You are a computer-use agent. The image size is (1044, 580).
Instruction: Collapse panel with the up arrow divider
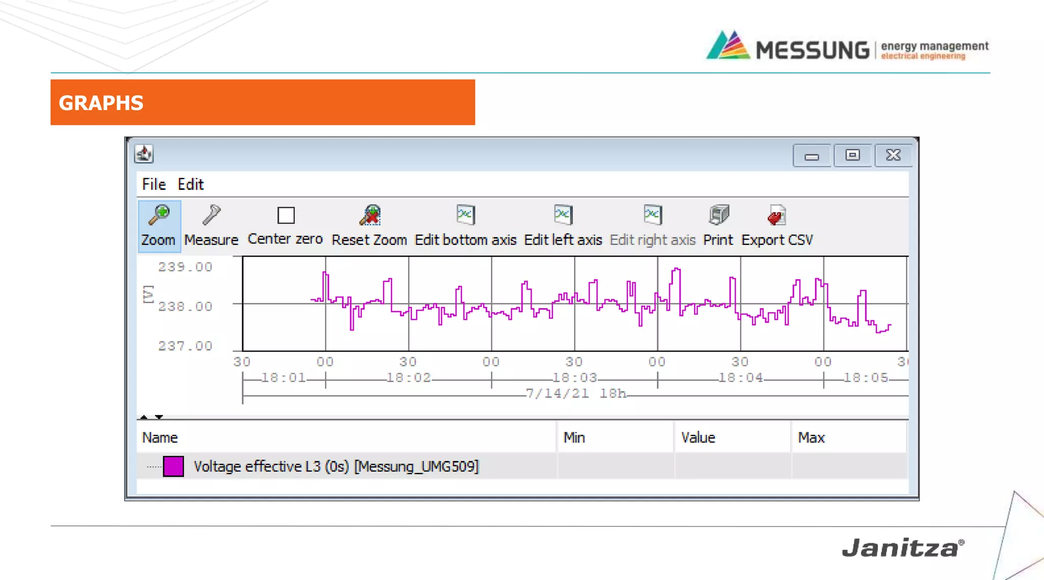144,417
